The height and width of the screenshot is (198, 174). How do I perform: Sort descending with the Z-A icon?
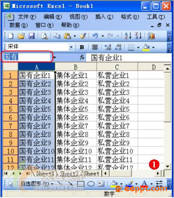[138, 36]
